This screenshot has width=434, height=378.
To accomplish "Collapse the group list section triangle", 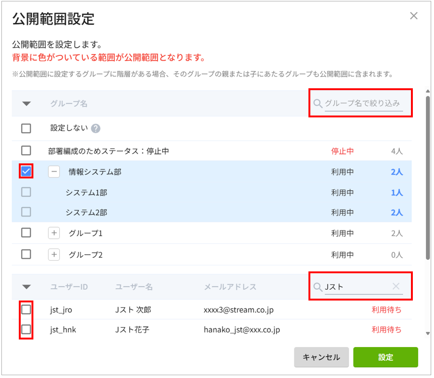I will click(x=27, y=104).
